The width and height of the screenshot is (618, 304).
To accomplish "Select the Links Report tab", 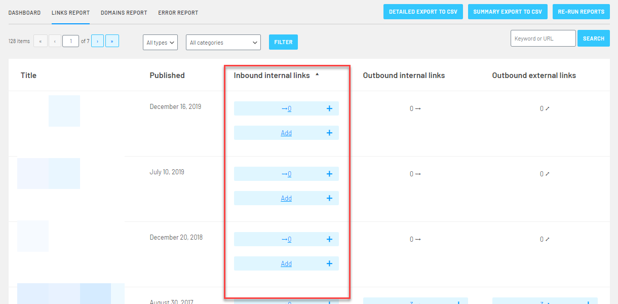I will [70, 13].
